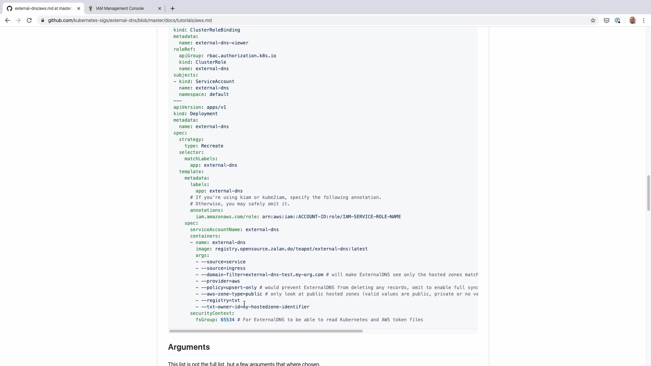The height and width of the screenshot is (366, 651).
Task: Click the code block horizontal scrollbar
Action: pyautogui.click(x=266, y=331)
